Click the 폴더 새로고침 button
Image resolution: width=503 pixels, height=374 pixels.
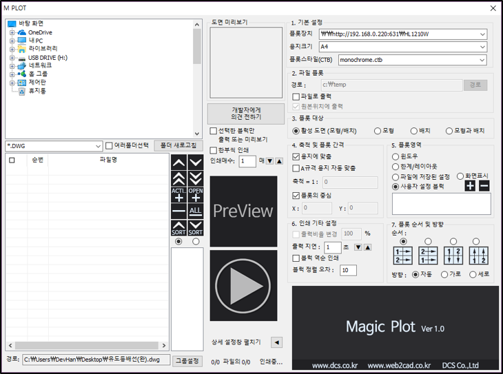tap(178, 145)
